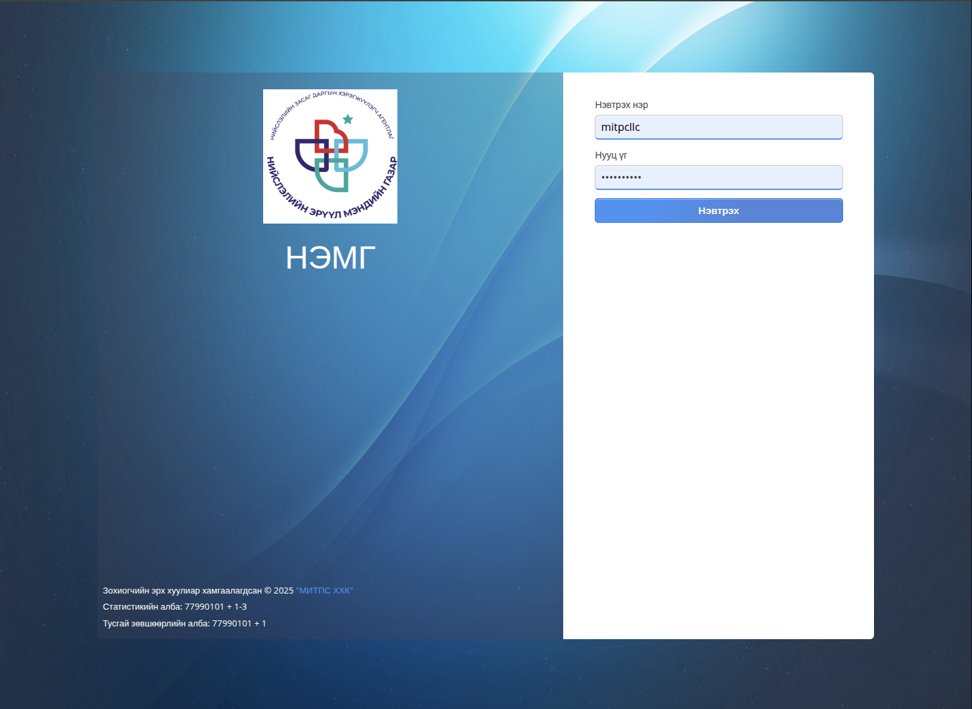
Task: Open the "МИТПС ХХК" footer link
Action: click(324, 591)
